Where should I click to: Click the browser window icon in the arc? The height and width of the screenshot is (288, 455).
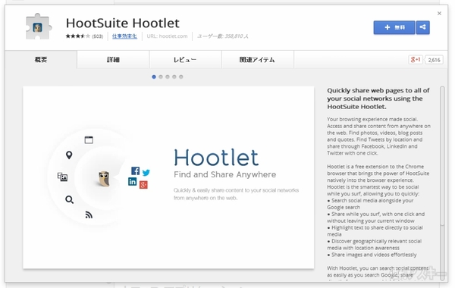(x=89, y=140)
